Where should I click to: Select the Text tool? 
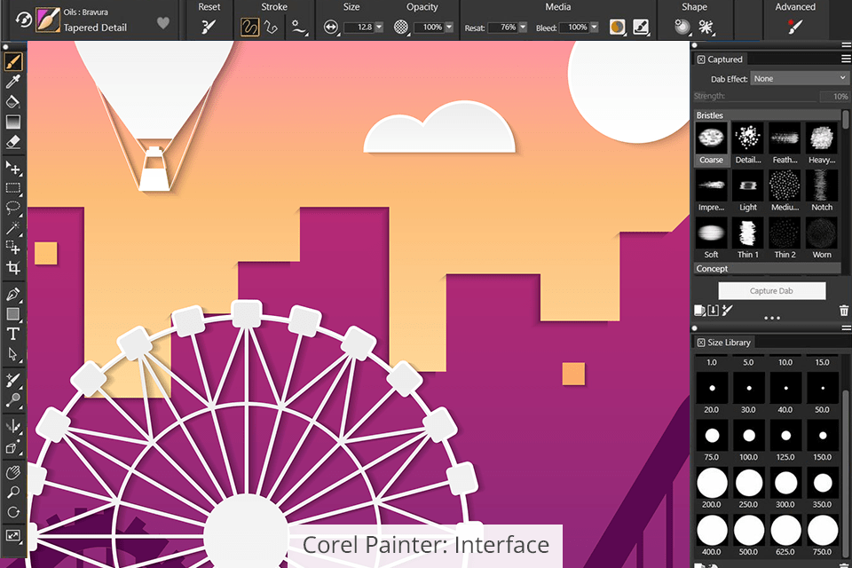13,334
